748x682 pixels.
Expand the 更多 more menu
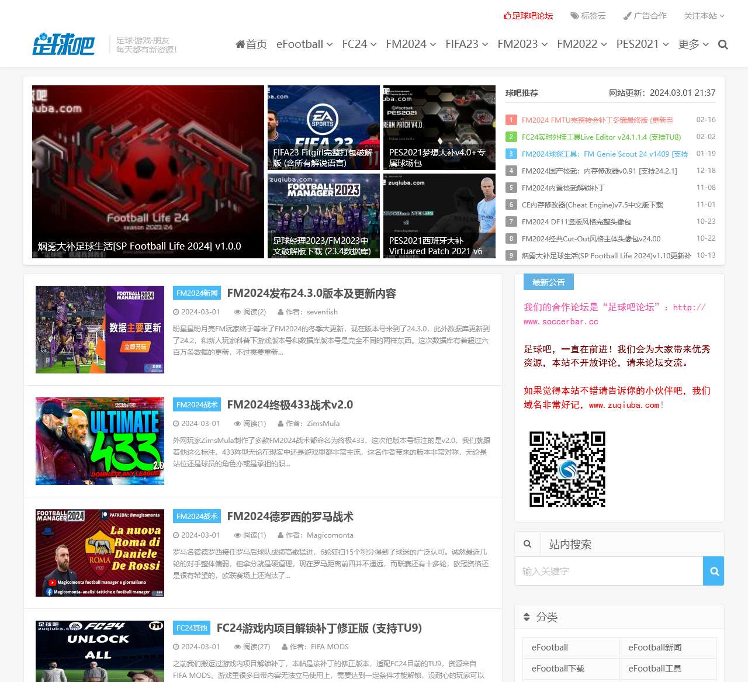coord(694,44)
